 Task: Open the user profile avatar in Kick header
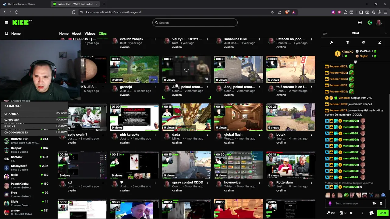click(379, 23)
